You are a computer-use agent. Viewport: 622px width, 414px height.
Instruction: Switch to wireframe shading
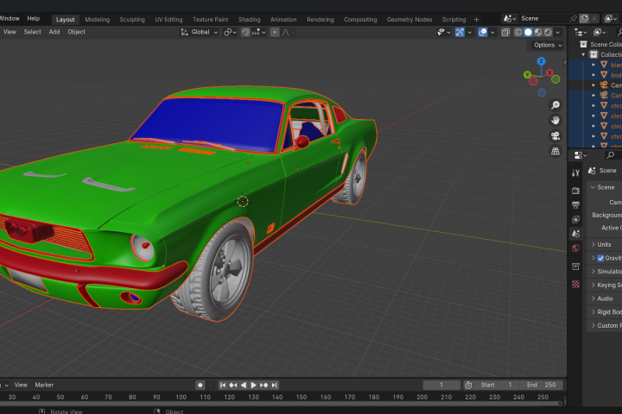(x=518, y=33)
